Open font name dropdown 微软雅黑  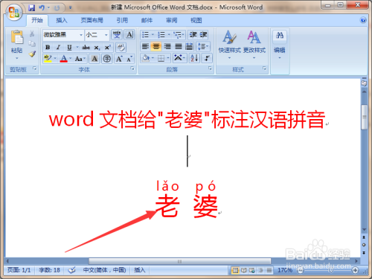[81, 35]
